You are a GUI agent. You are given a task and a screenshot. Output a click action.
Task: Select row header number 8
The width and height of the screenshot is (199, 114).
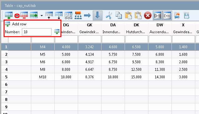(x=5, y=100)
